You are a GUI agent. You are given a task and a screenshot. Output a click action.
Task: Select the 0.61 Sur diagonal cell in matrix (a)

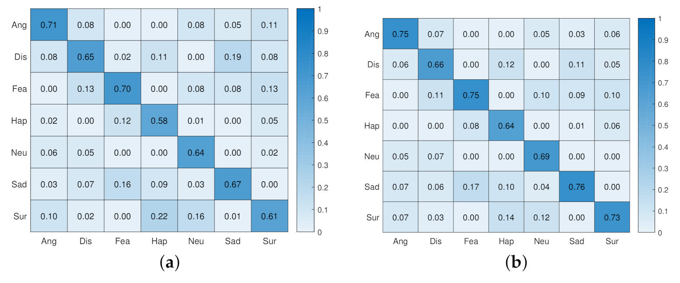tap(269, 216)
